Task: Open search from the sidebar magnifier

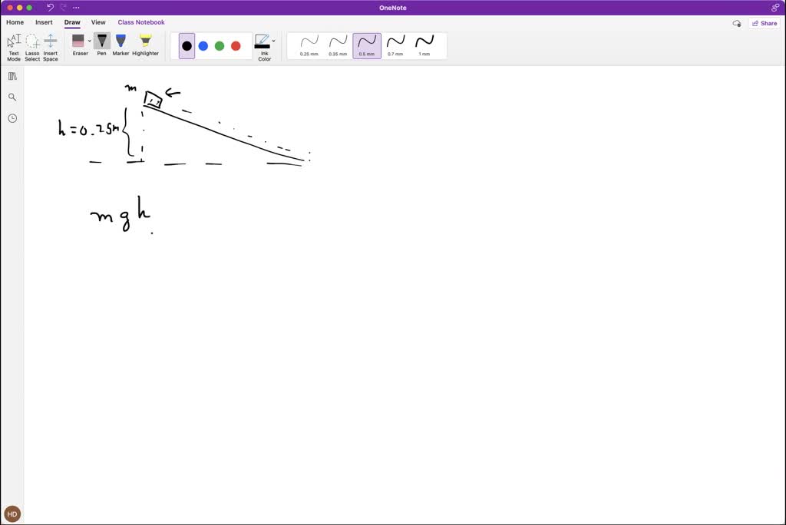Action: 12,97
